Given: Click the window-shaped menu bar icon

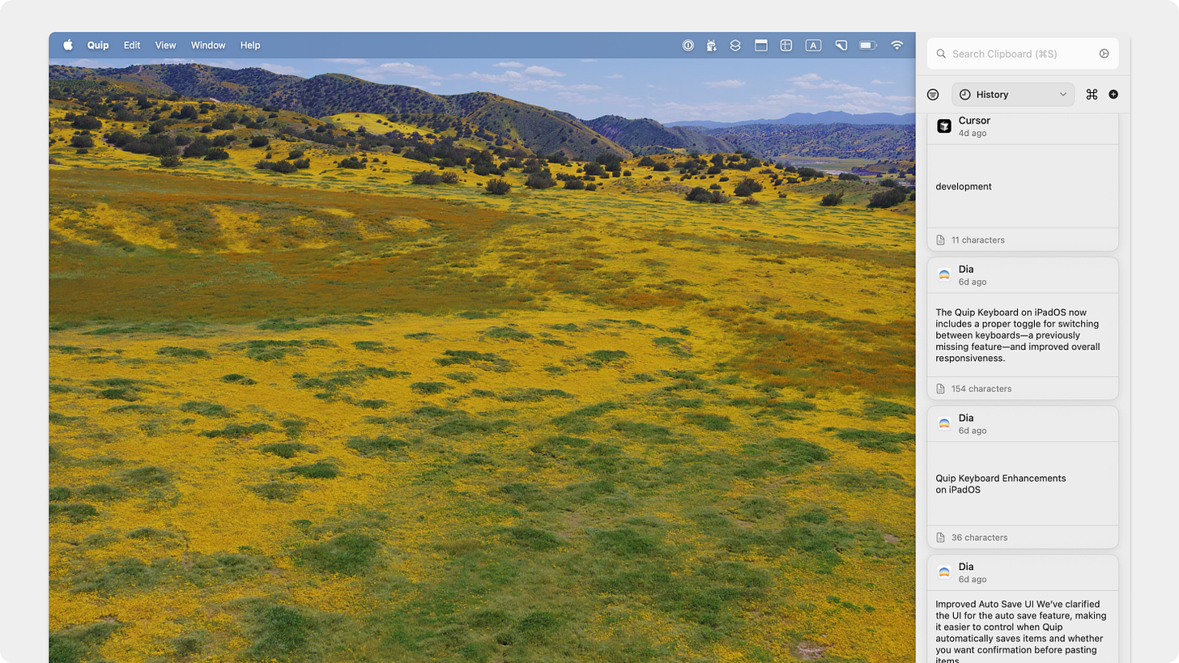Looking at the screenshot, I should [x=761, y=45].
